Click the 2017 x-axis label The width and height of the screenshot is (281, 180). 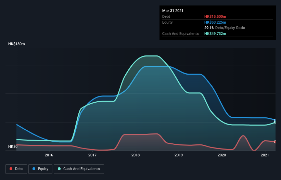pyautogui.click(x=92, y=155)
